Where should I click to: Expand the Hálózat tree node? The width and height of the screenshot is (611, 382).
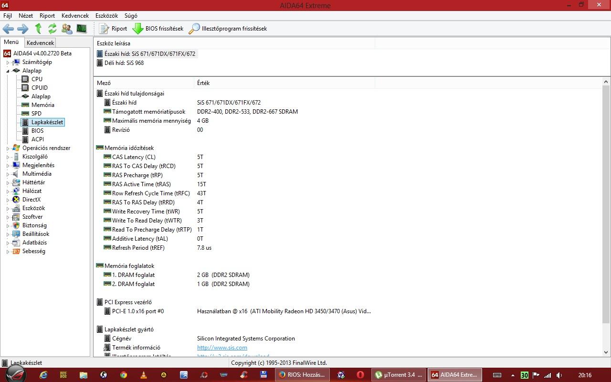pyautogui.click(x=7, y=191)
